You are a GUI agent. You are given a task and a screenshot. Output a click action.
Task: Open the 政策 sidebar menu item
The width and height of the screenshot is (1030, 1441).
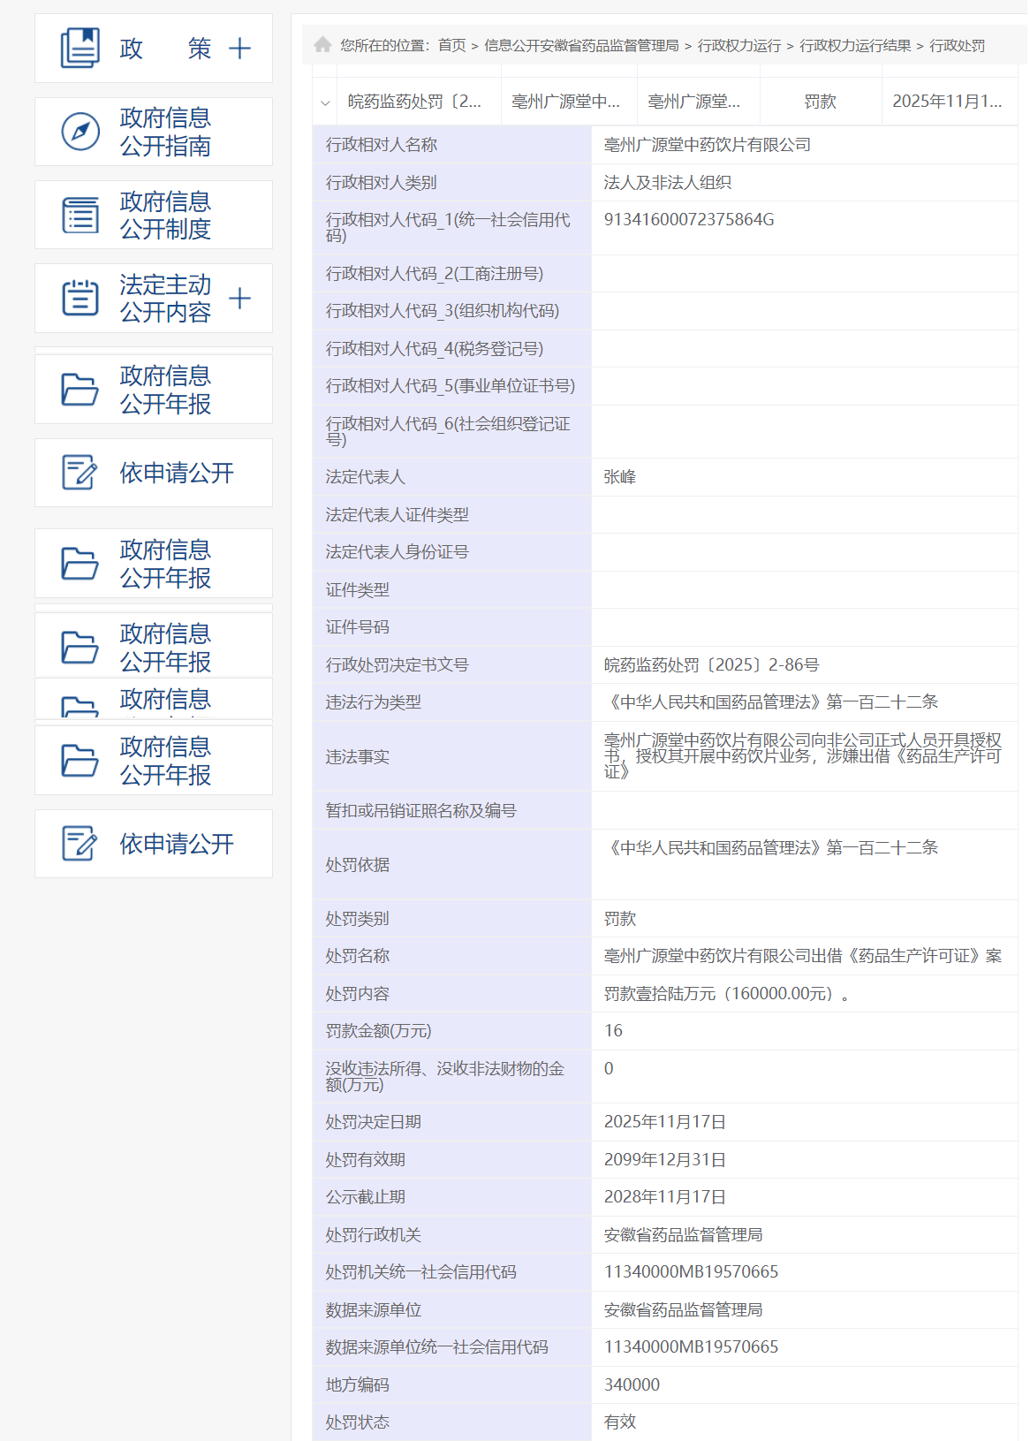point(154,49)
